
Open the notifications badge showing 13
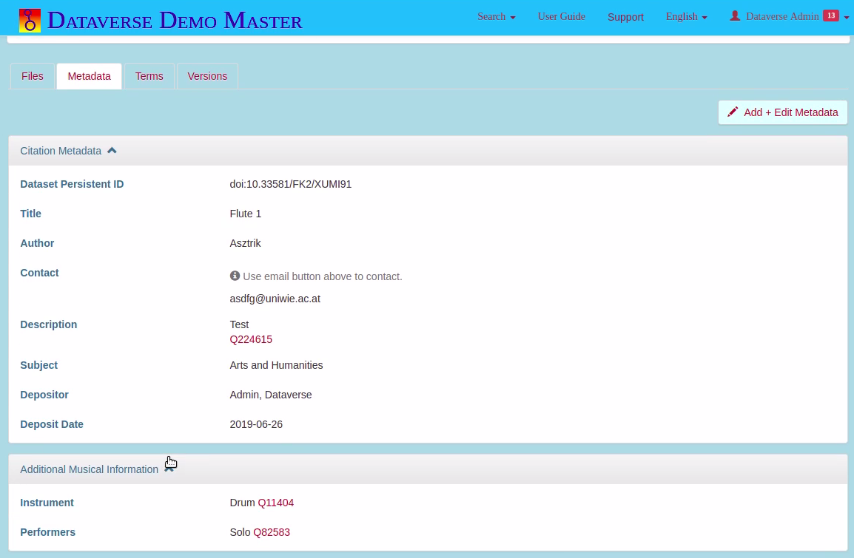(x=830, y=16)
